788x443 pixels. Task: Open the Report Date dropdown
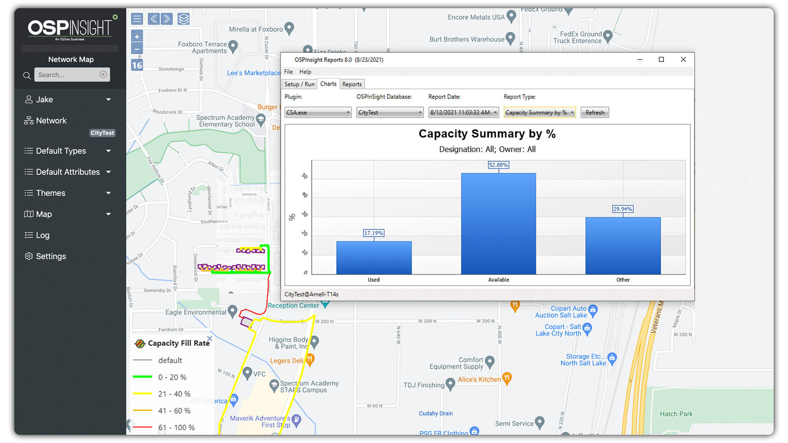tap(463, 112)
